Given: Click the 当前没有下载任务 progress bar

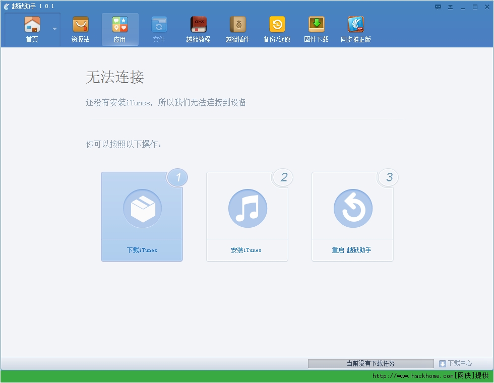Looking at the screenshot, I should click(371, 363).
